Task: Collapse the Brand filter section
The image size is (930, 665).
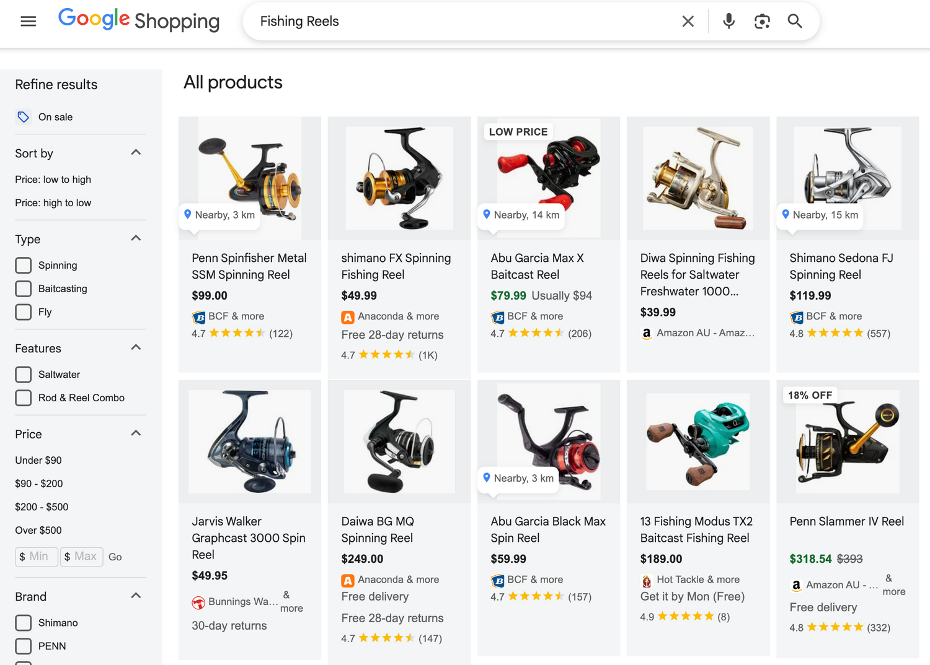Action: (x=136, y=596)
